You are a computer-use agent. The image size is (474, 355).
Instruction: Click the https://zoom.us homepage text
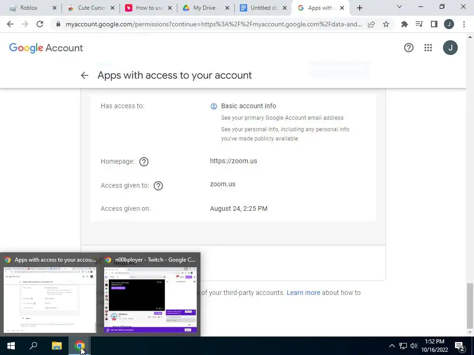pyautogui.click(x=234, y=161)
